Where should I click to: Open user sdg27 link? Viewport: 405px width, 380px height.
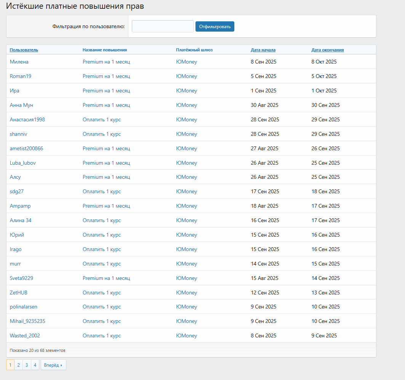click(16, 192)
